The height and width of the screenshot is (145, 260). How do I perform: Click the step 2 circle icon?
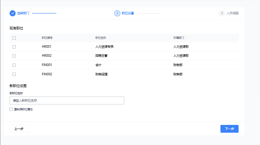tap(117, 13)
